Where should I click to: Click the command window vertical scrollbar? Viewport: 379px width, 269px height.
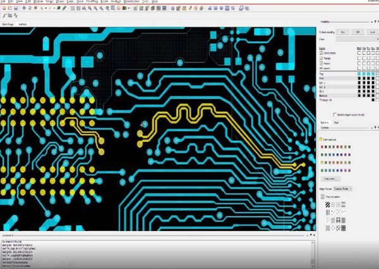[x=313, y=254]
